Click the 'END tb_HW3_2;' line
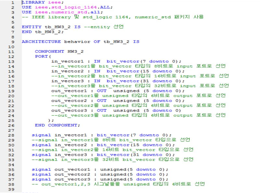This screenshot has width=260, height=194. pos(43,32)
